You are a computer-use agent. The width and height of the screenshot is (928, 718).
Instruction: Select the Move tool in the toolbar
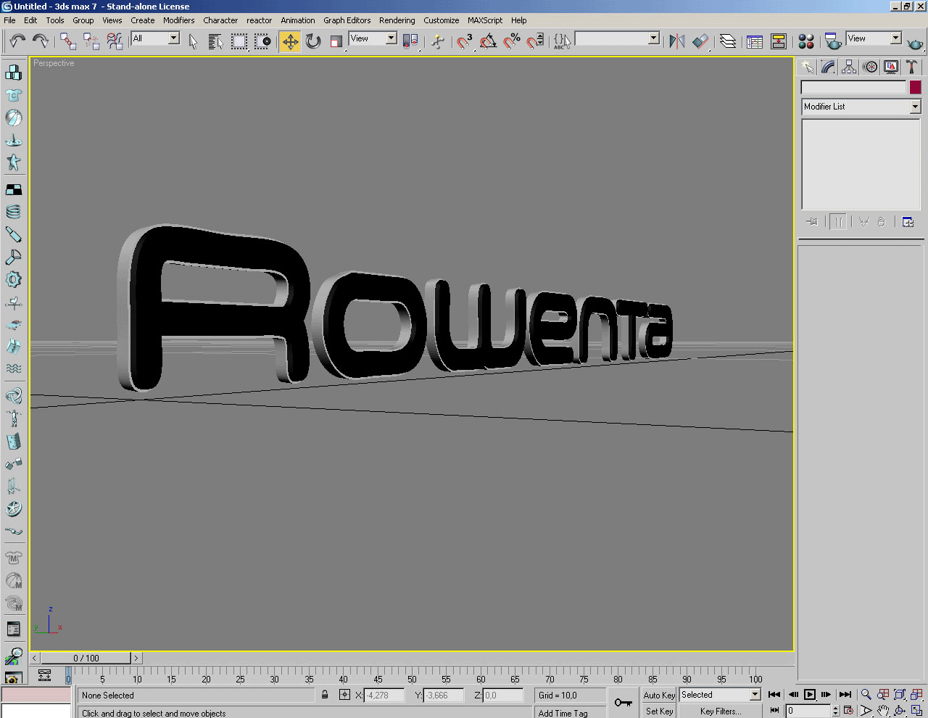tap(290, 41)
